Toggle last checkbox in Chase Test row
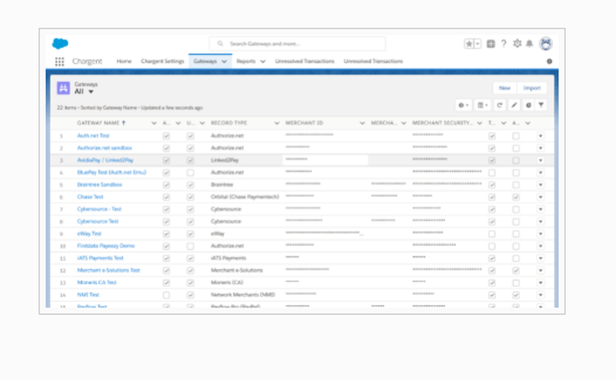 (516, 197)
